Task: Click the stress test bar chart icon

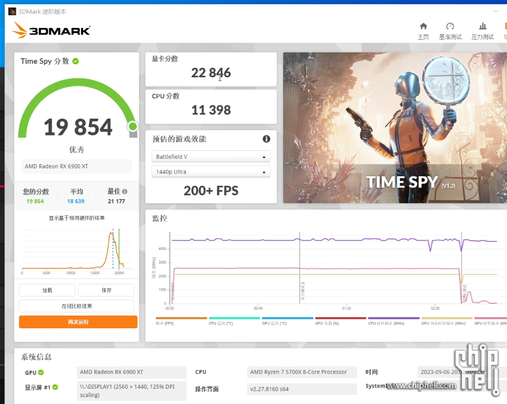Action: tap(483, 26)
